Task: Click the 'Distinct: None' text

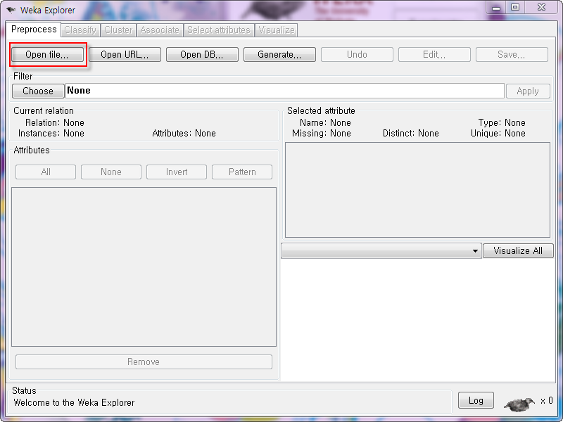Action: pos(411,134)
